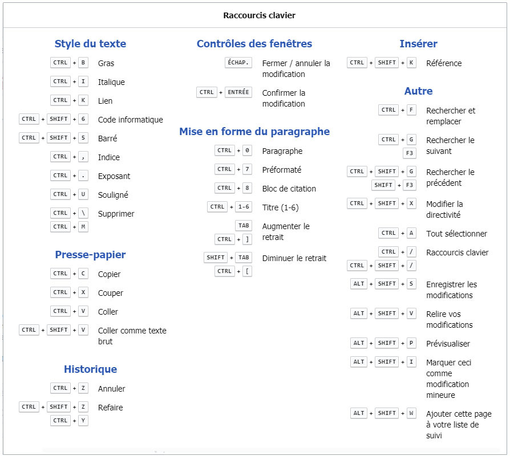
Task: Click the ALT + SHIFT + P badge for Prévisualiser
Action: click(384, 343)
